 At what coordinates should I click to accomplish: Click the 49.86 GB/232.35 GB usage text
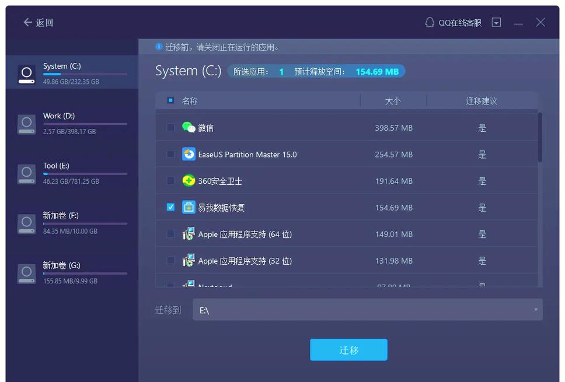pyautogui.click(x=71, y=82)
